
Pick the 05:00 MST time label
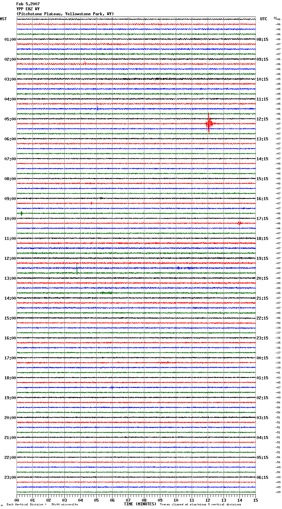pyautogui.click(x=10, y=119)
